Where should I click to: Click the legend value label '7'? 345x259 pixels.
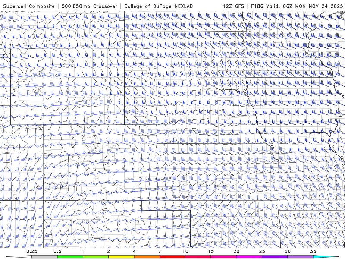tap(160, 251)
